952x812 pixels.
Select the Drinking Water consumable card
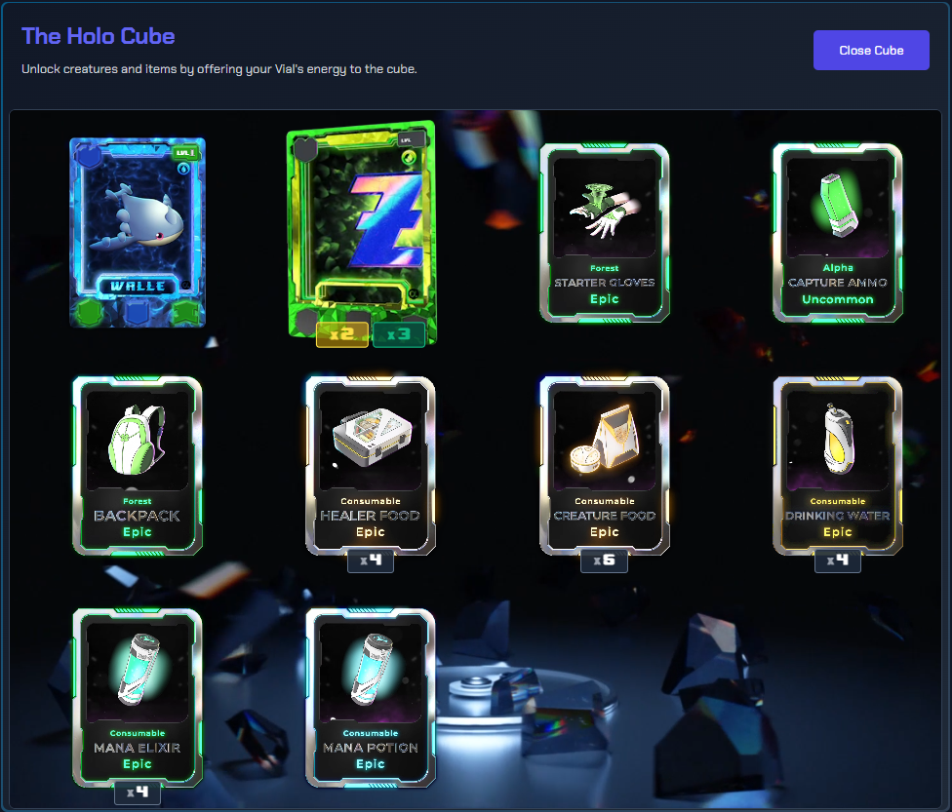pyautogui.click(x=837, y=466)
